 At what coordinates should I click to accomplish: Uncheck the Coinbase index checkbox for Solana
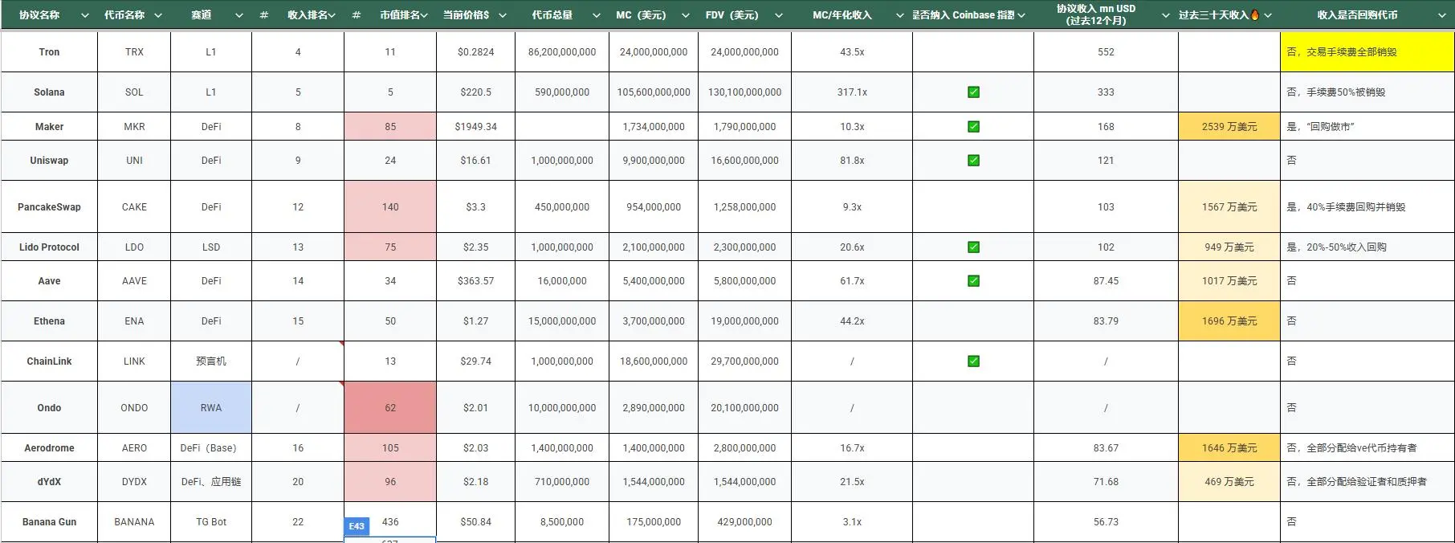(x=973, y=92)
